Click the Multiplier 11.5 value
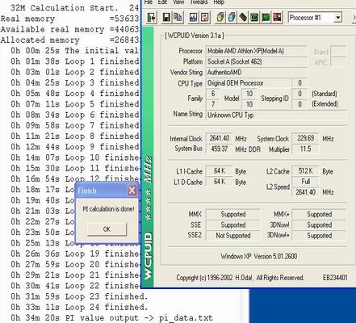Screen dimensions: 356x323 click(305, 149)
